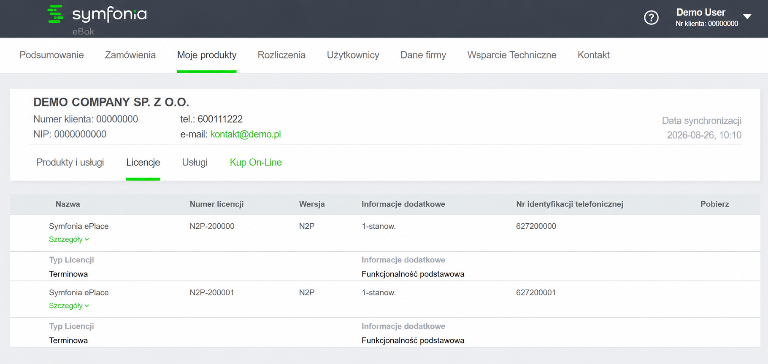This screenshot has width=768, height=364.
Task: Open the help question mark icon
Action: [x=651, y=18]
